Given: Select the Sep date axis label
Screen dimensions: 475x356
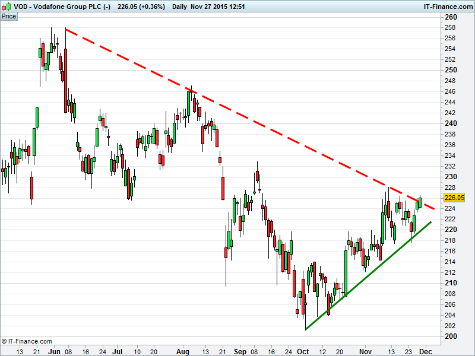Looking at the screenshot, I should (240, 351).
